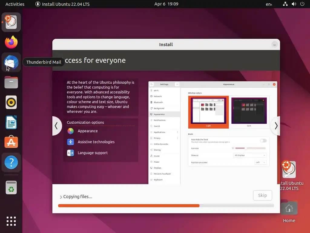Open Thunderbird Mail from the dock

pos(11,62)
